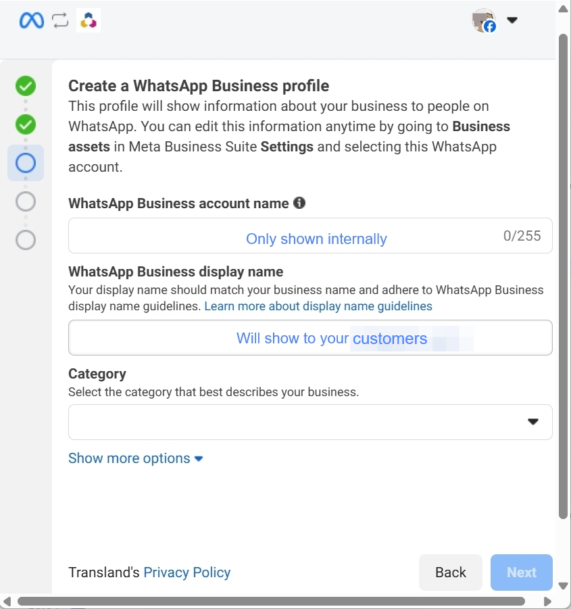Image resolution: width=571 pixels, height=609 pixels.
Task: Select the current third step circle
Action: coord(26,163)
